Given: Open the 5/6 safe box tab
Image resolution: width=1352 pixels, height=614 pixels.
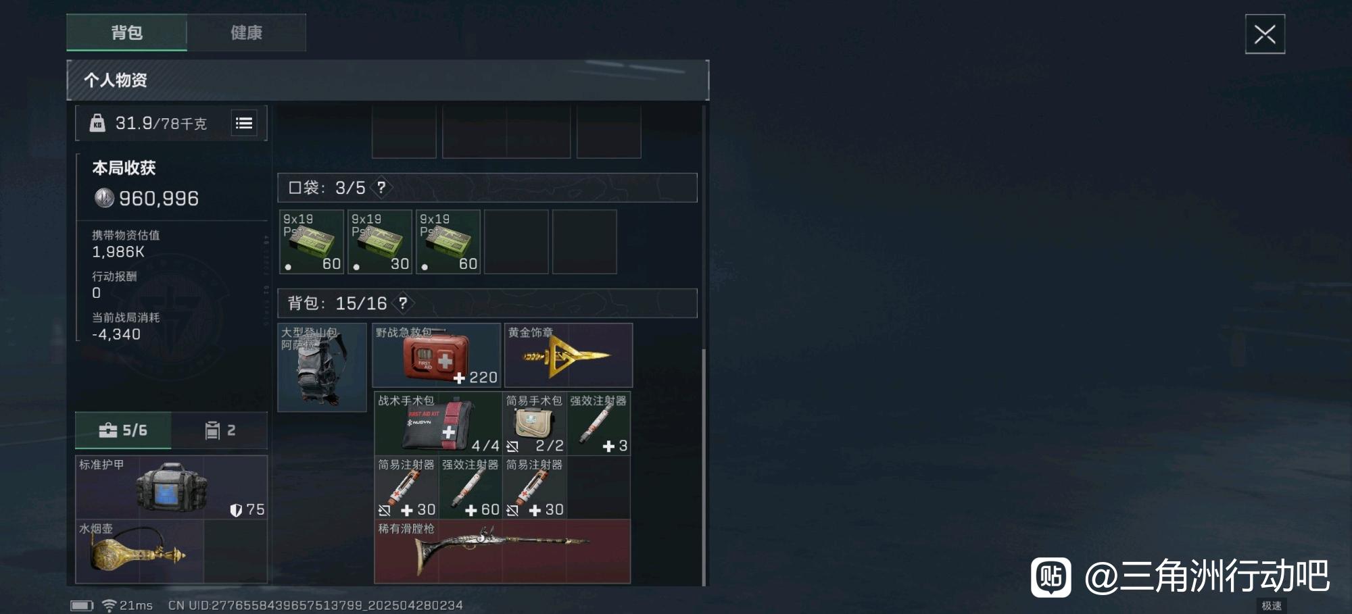Looking at the screenshot, I should coord(123,430).
